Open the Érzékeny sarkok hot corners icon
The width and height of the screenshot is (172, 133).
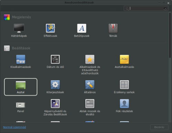coord(125,85)
